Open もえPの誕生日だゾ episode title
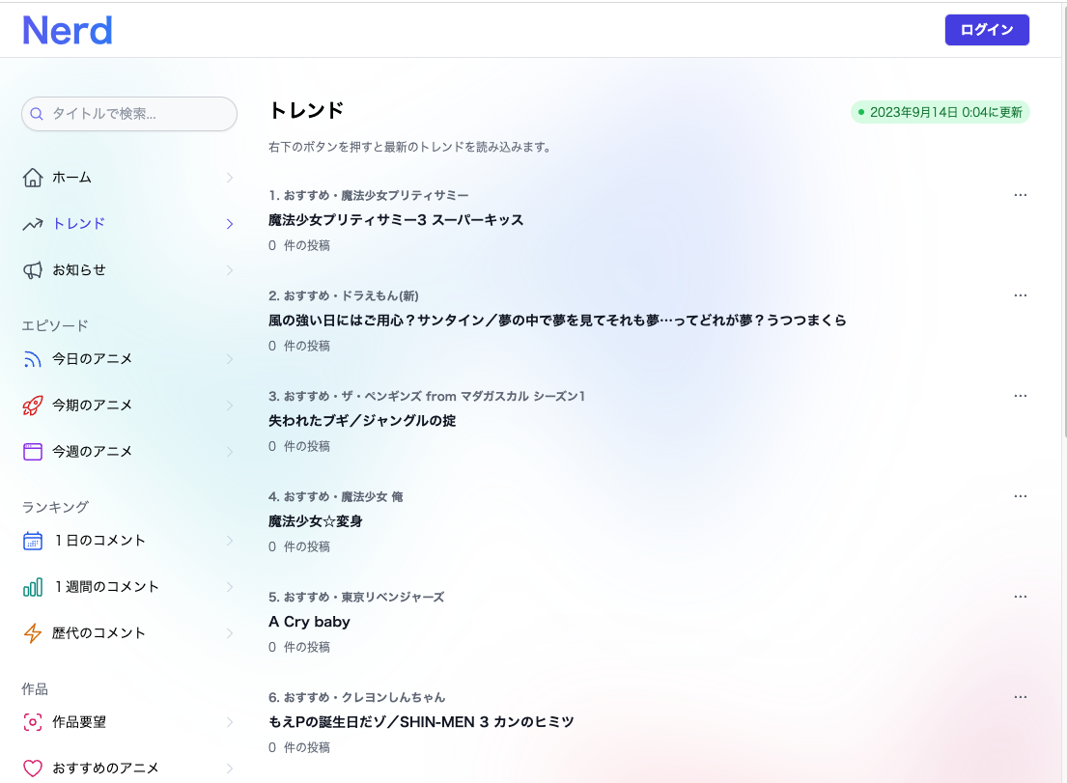This screenshot has width=1067, height=783. tap(421, 722)
